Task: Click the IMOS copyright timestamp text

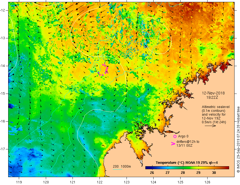Action: pos(238,140)
